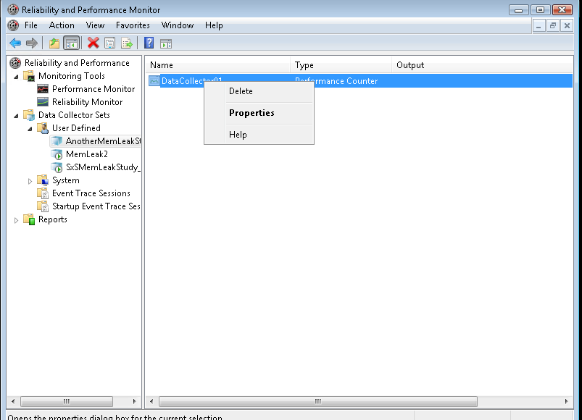Expand the System tree node
This screenshot has width=582, height=420.
pyautogui.click(x=30, y=180)
